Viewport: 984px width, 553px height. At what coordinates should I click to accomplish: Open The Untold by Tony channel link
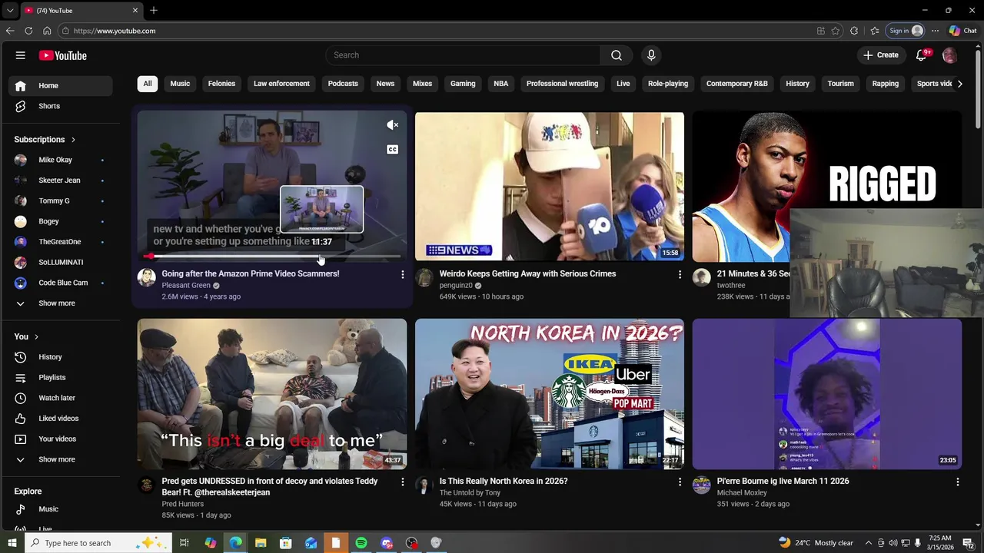(x=470, y=493)
